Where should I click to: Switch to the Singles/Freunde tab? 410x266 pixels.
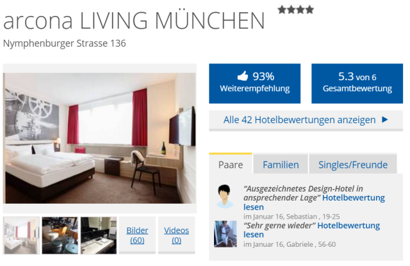353,165
